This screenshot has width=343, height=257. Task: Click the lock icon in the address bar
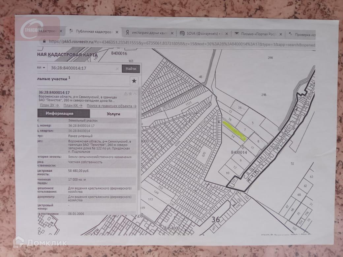coord(45,41)
